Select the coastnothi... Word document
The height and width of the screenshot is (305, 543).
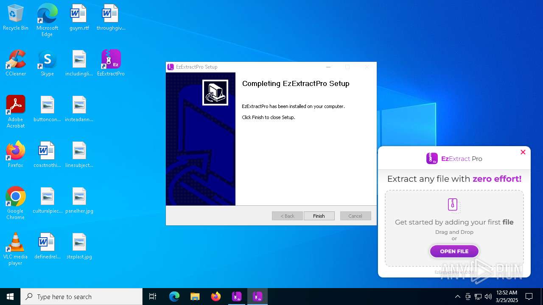[x=47, y=155]
